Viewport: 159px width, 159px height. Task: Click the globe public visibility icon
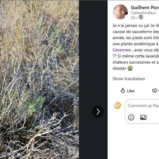(x=141, y=17)
